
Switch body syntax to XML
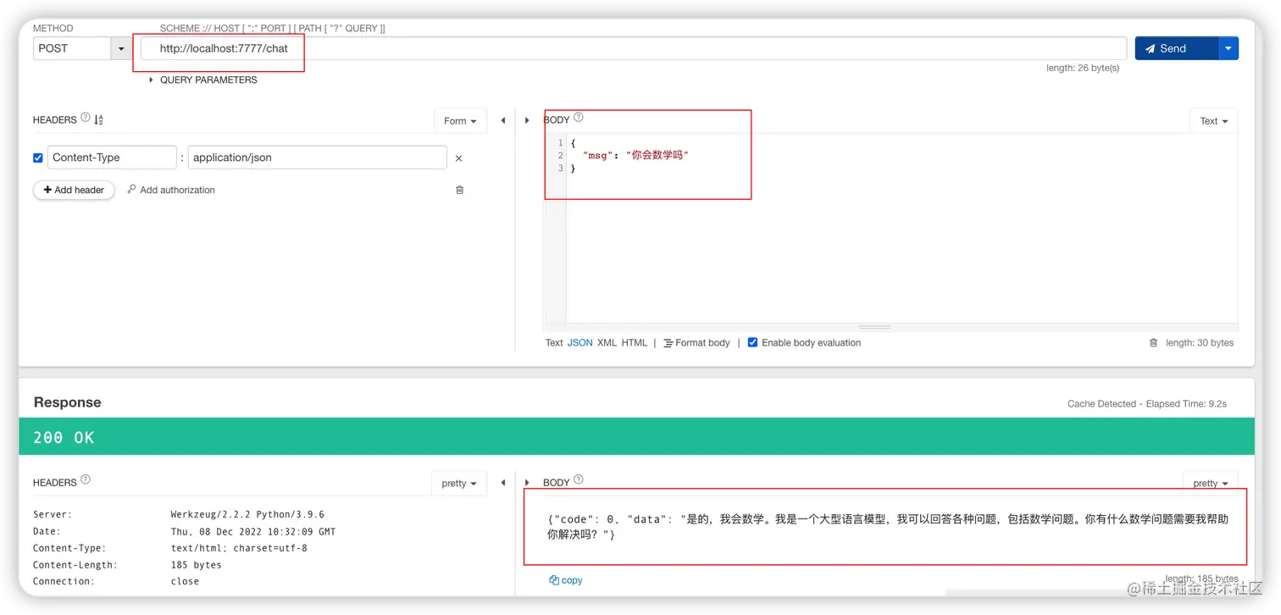pos(607,343)
